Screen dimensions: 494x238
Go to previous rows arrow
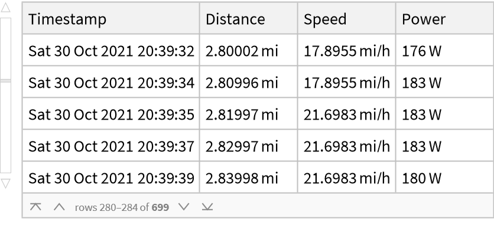pyautogui.click(x=58, y=206)
